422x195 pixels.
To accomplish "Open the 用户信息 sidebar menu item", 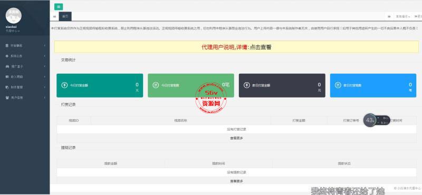I will [x=25, y=97].
